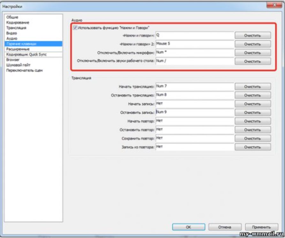Open the Общие settings section
This screenshot has height=238, width=285.
click(12, 17)
